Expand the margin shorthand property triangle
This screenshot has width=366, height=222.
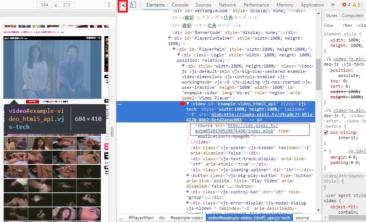point(350,157)
